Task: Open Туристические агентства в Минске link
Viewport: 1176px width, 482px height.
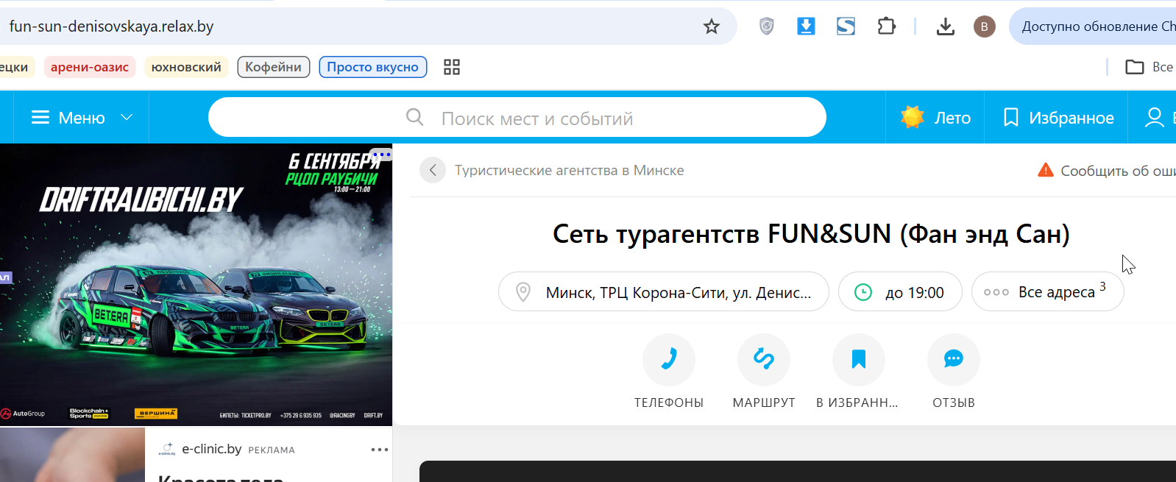Action: (x=569, y=171)
